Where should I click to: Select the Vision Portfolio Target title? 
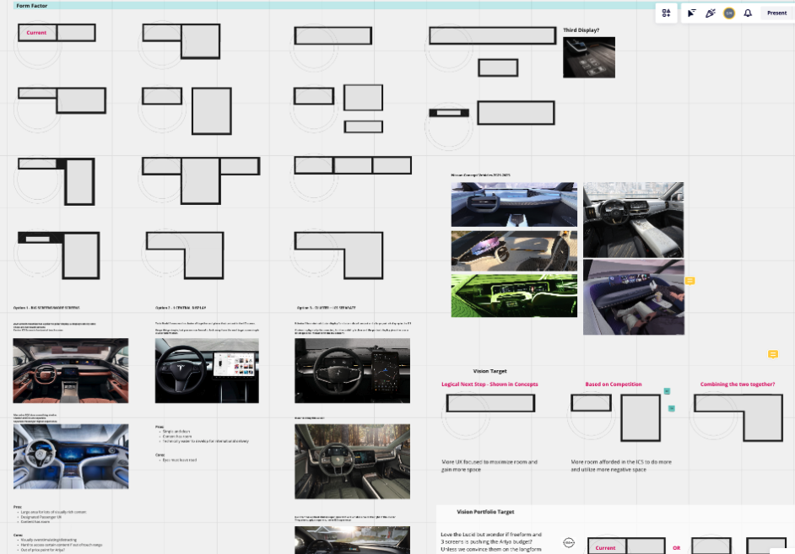(485, 512)
